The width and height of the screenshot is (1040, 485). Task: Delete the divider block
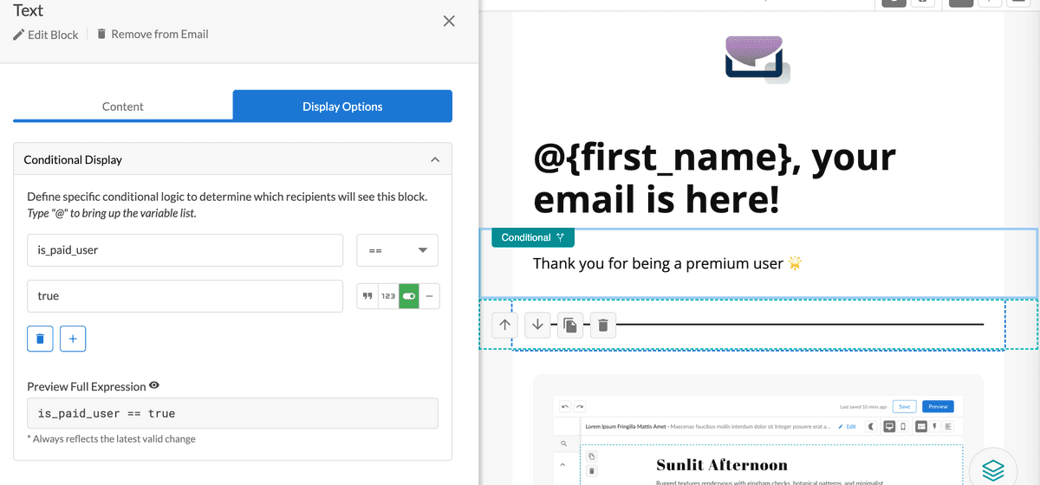coord(603,325)
